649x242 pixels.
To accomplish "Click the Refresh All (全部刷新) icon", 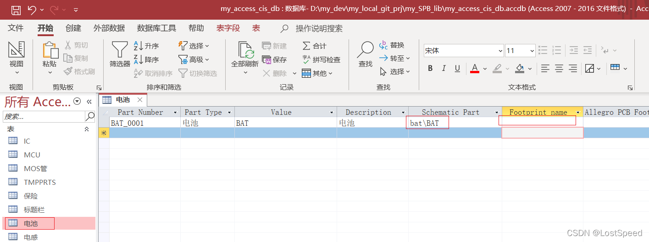I will (245, 49).
